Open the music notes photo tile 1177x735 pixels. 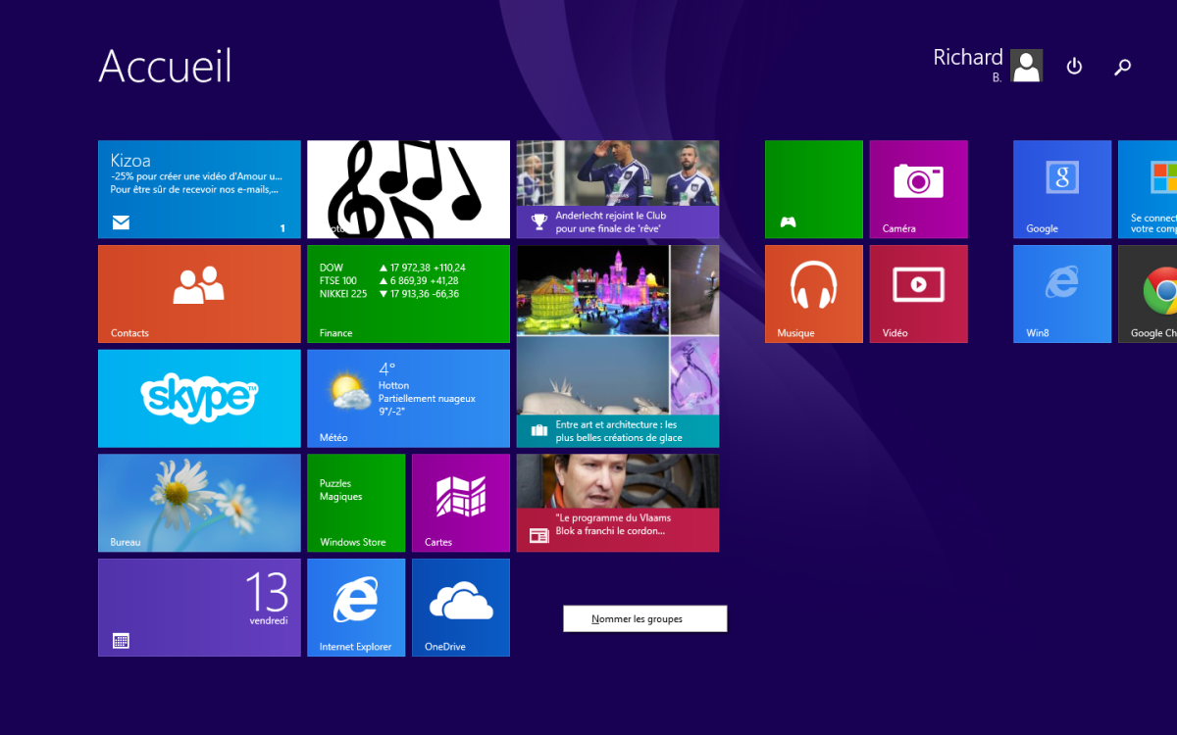click(408, 189)
